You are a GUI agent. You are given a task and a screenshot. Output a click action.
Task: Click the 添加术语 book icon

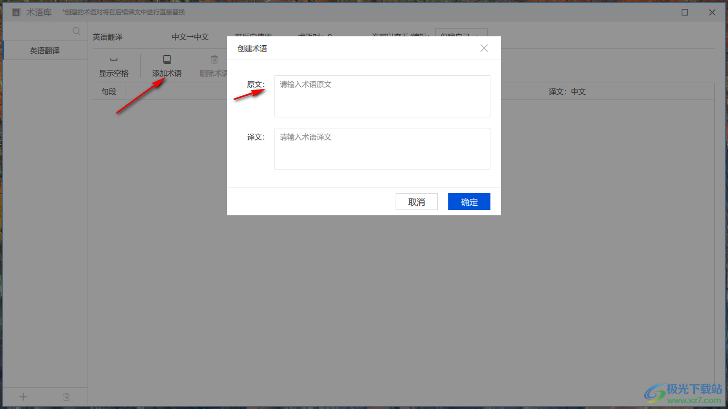pos(167,59)
